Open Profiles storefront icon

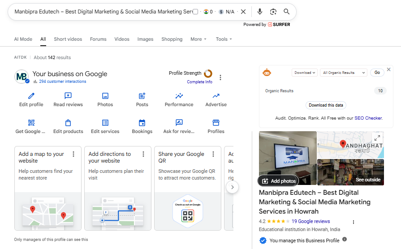216,123
